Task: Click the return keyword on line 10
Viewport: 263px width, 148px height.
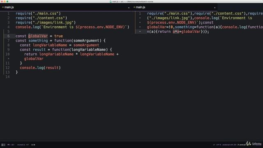Action: (x=30, y=54)
